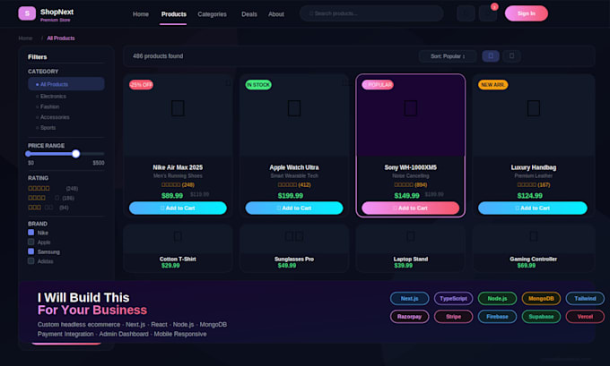The width and height of the screenshot is (610, 366).
Task: Click the Home breadcrumb link
Action: click(25, 38)
